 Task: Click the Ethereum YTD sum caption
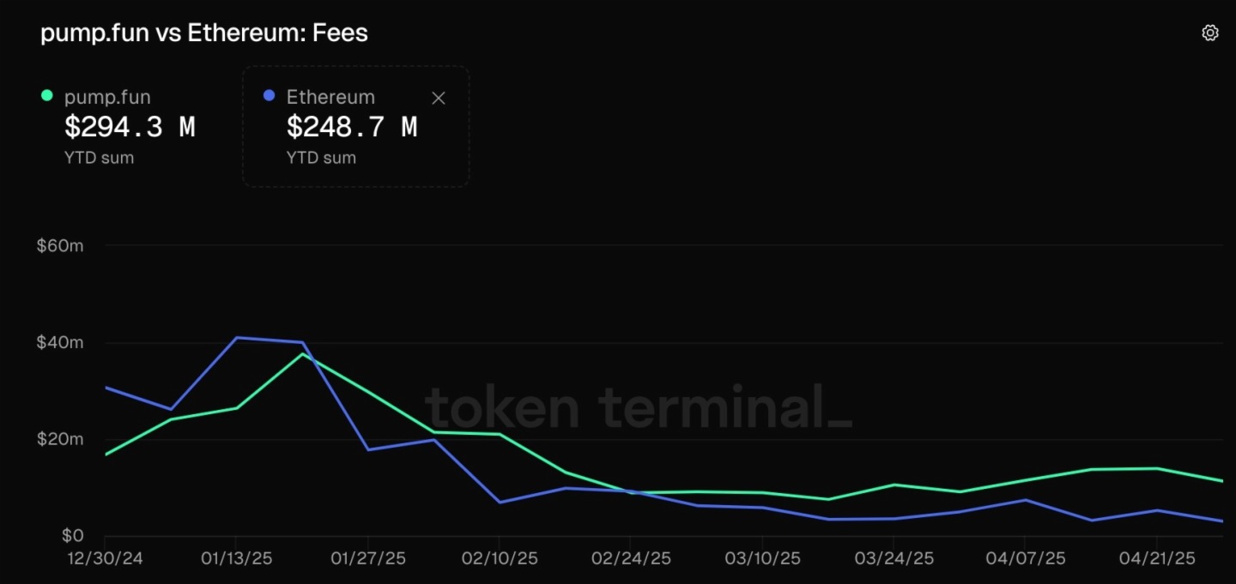[x=321, y=158]
